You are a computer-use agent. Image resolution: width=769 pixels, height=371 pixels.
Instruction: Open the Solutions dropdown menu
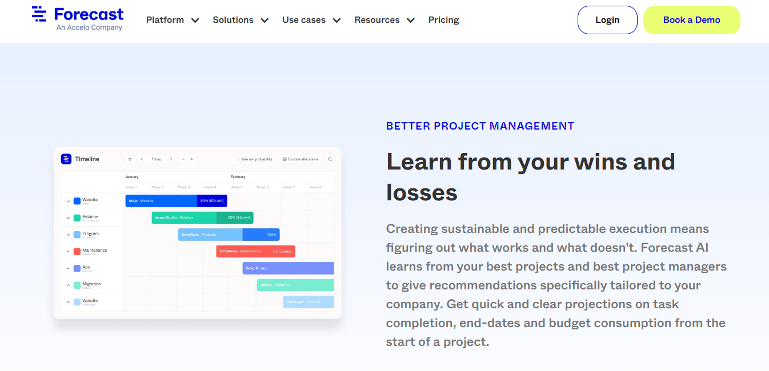241,20
